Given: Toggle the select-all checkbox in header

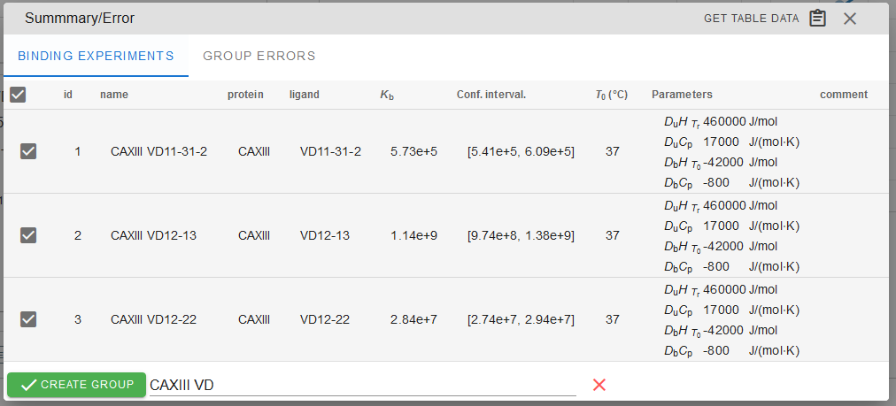Looking at the screenshot, I should pyautogui.click(x=18, y=95).
